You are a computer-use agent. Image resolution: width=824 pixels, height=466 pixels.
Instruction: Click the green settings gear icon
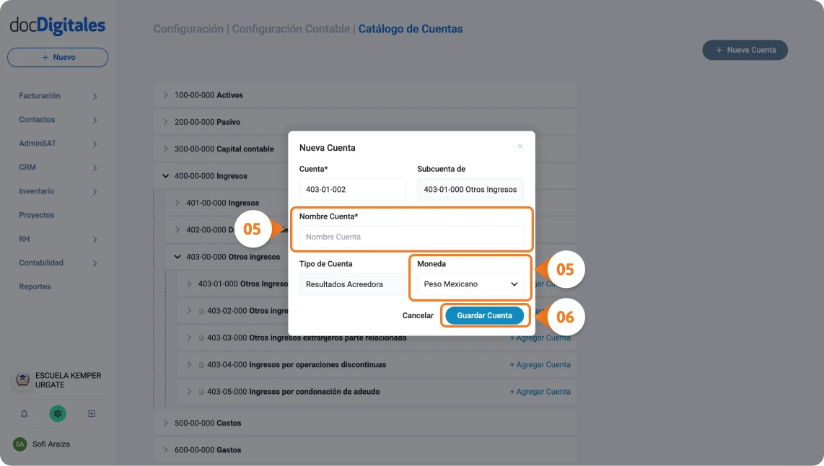point(58,413)
